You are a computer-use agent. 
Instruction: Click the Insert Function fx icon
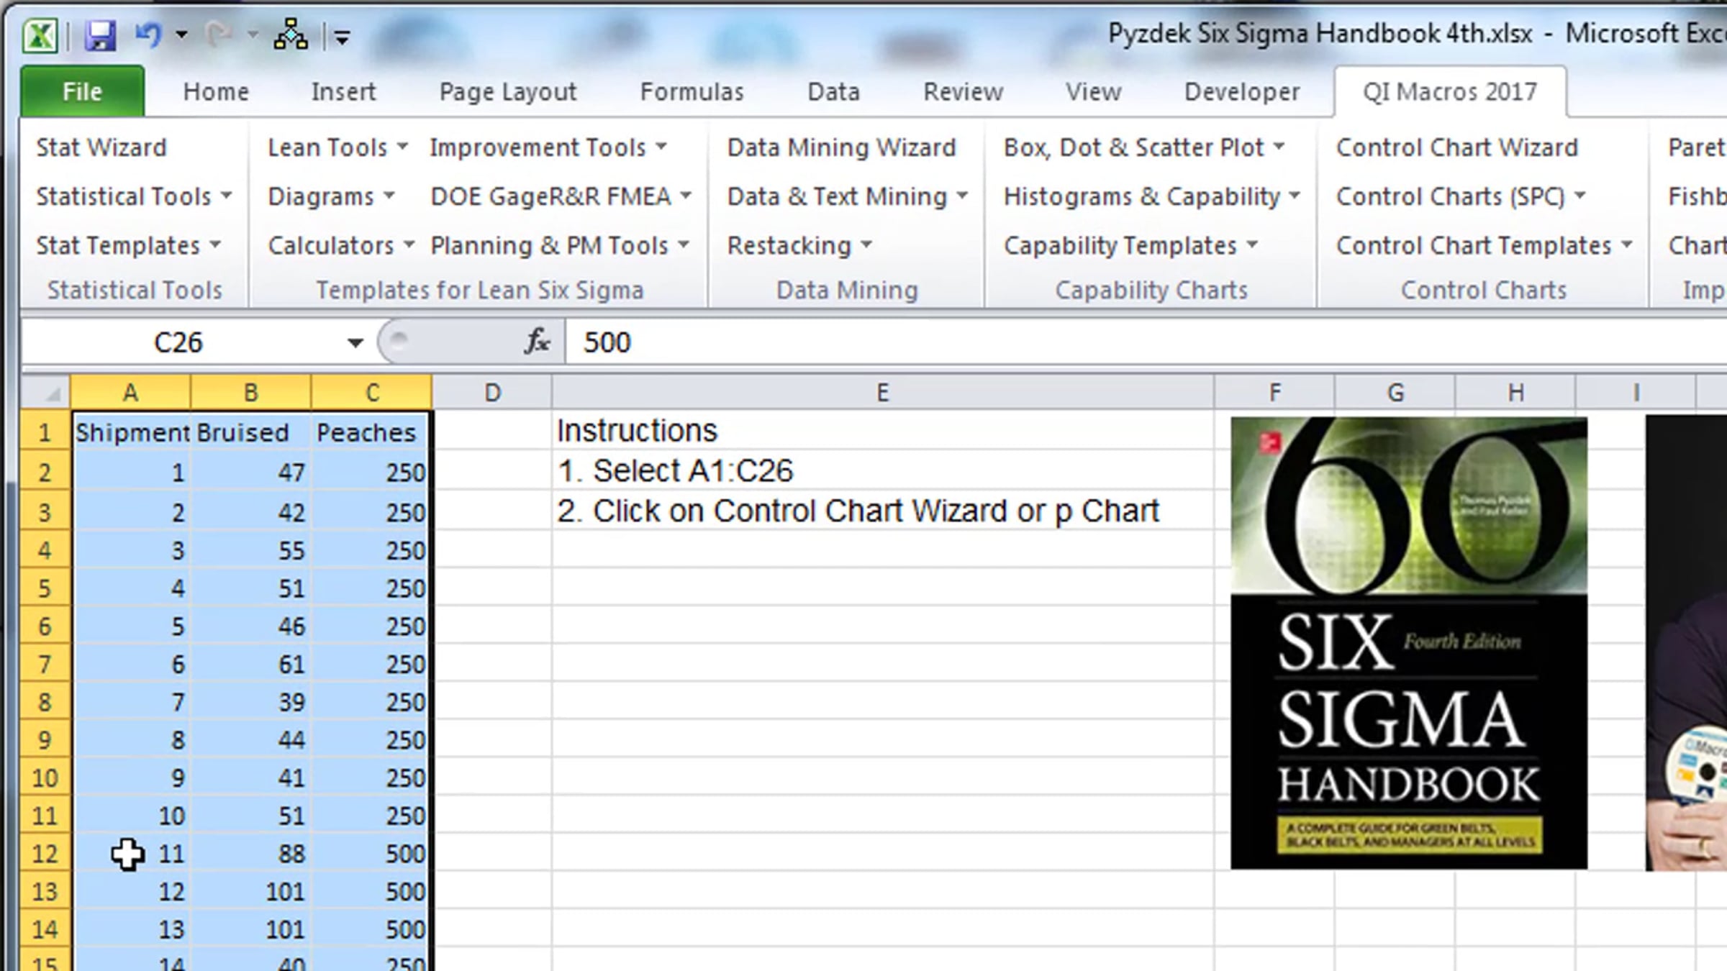[537, 342]
